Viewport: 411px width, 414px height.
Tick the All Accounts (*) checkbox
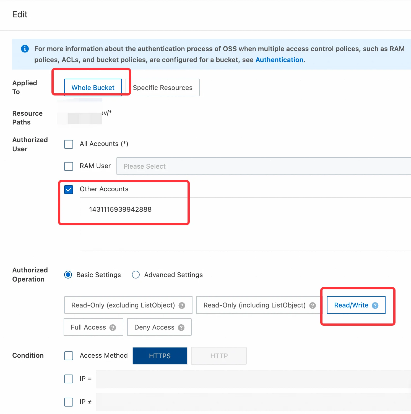(69, 144)
